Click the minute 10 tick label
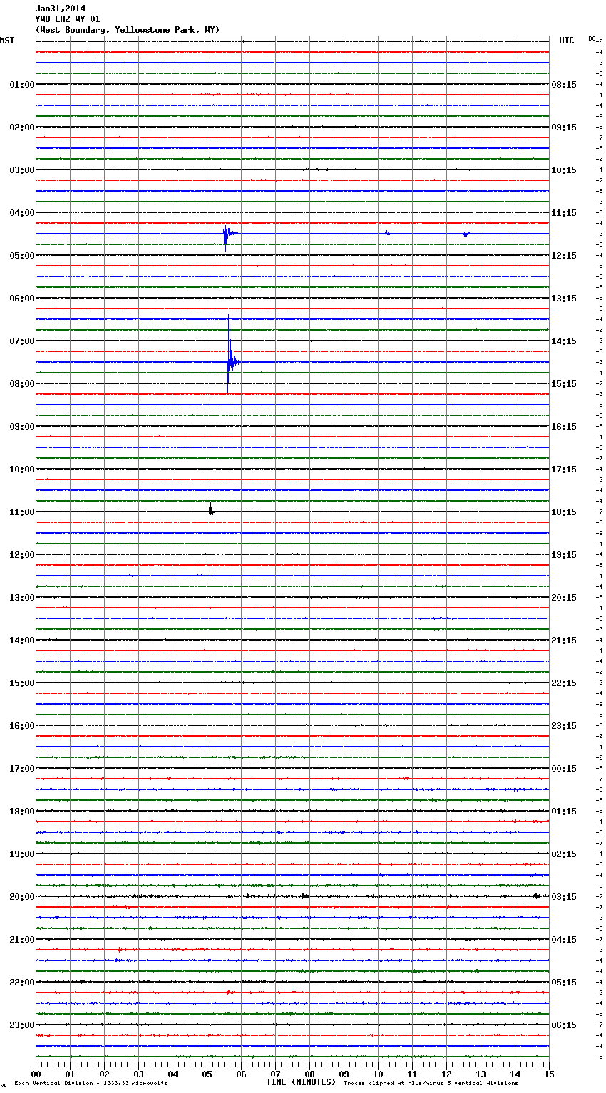 pyautogui.click(x=378, y=1074)
